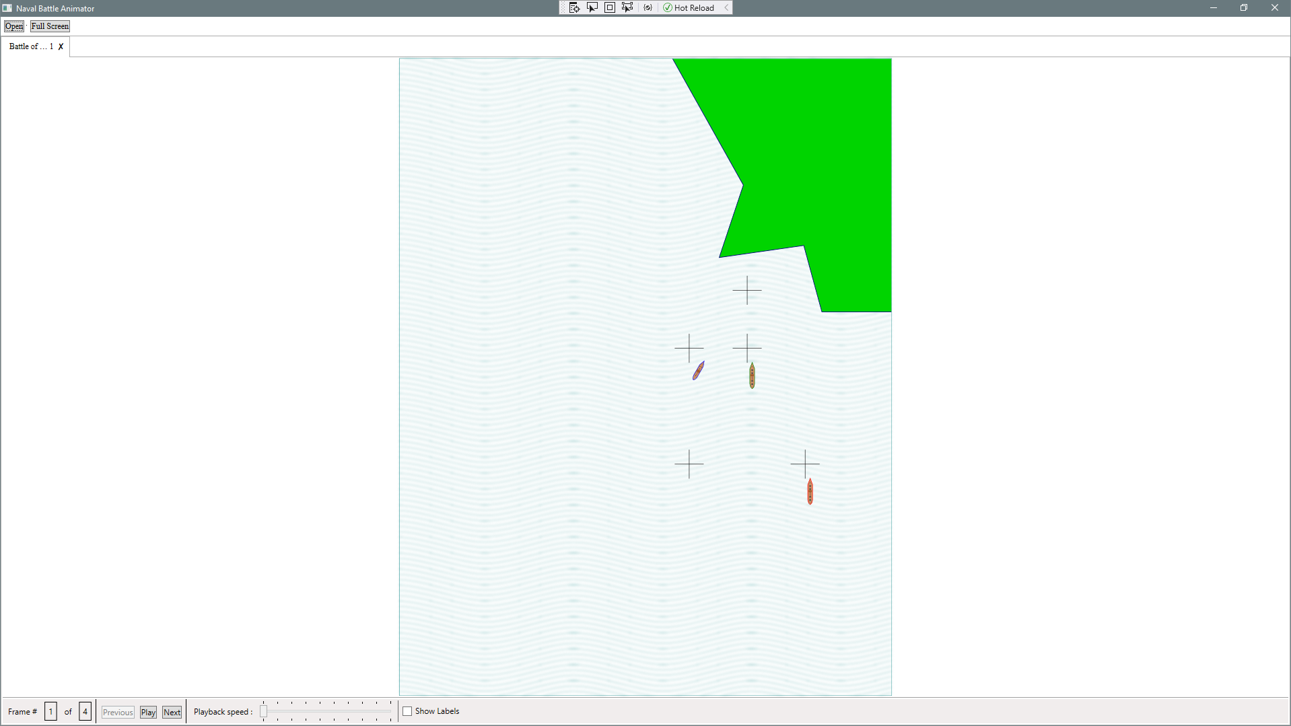Close the Battle of ... 1 tab
1291x726 pixels.
click(x=61, y=46)
